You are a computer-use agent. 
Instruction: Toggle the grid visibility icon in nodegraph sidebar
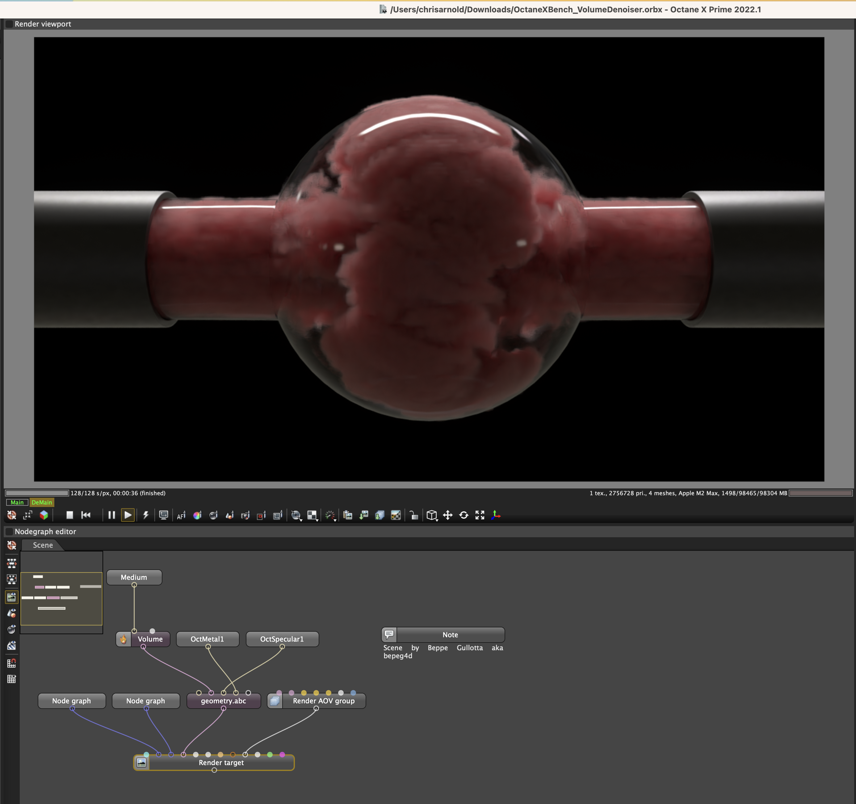tap(12, 679)
